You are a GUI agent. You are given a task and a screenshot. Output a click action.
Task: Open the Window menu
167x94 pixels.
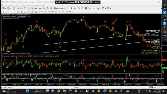click(x=36, y=5)
